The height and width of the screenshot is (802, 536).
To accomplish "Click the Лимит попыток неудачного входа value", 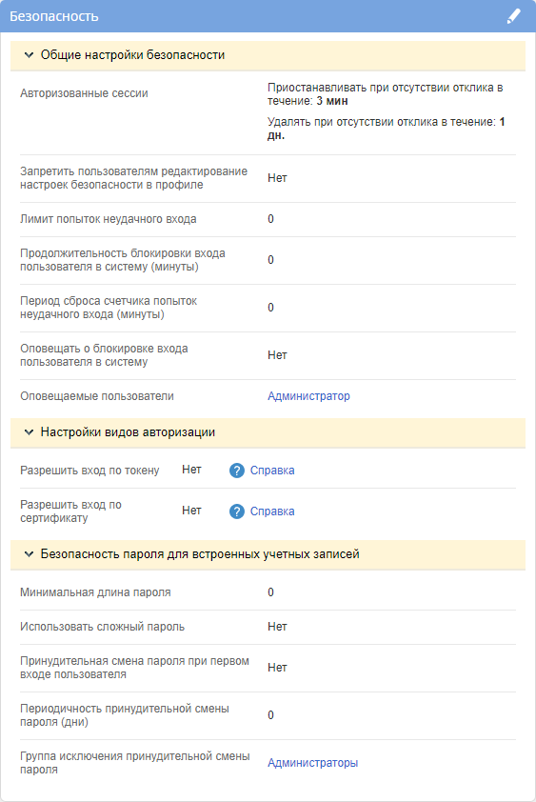I will pyautogui.click(x=270, y=219).
